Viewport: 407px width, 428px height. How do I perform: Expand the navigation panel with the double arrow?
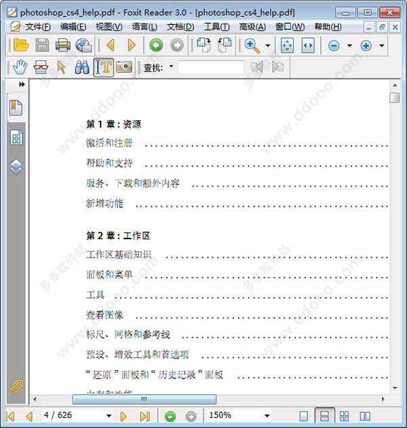click(x=22, y=84)
